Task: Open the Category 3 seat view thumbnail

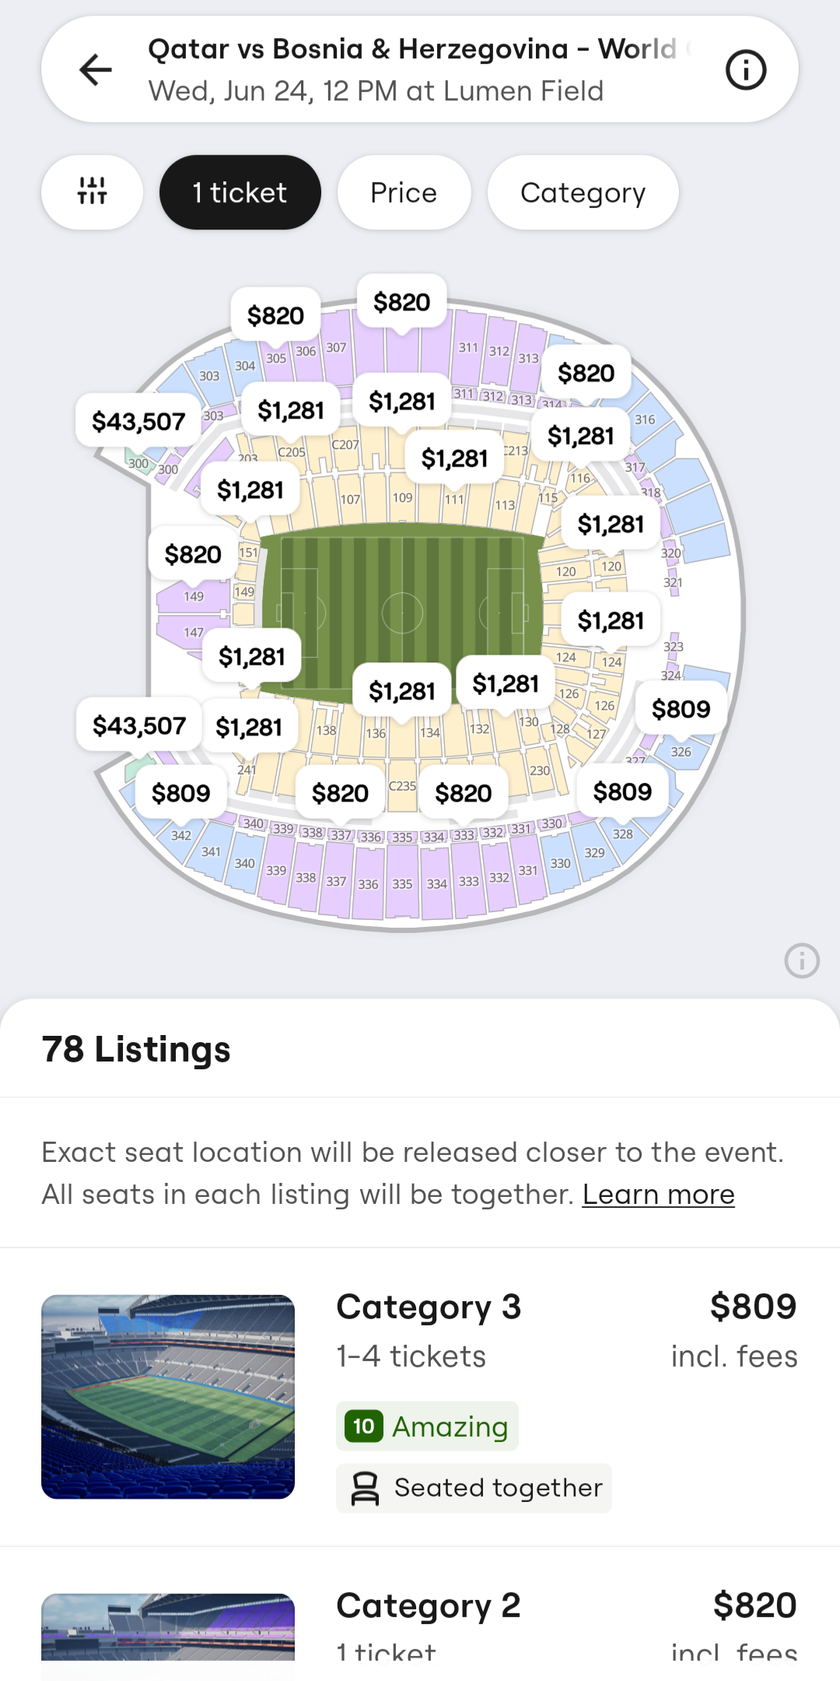Action: click(x=168, y=1396)
